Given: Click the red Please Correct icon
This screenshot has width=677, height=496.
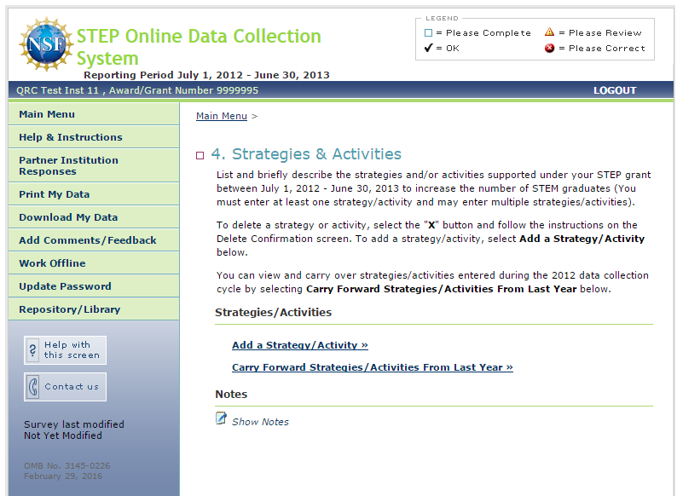Looking at the screenshot, I should click(x=549, y=48).
